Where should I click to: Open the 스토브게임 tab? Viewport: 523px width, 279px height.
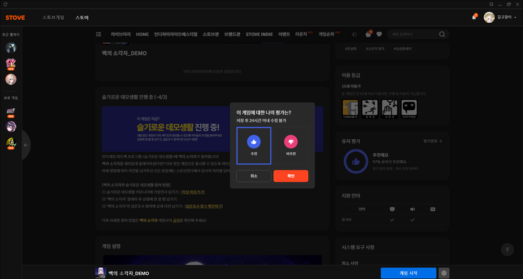[54, 17]
